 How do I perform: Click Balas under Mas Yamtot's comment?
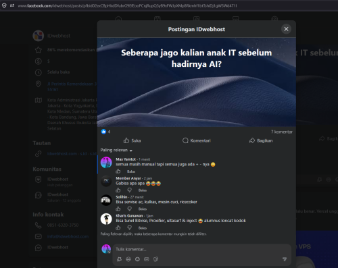click(131, 171)
